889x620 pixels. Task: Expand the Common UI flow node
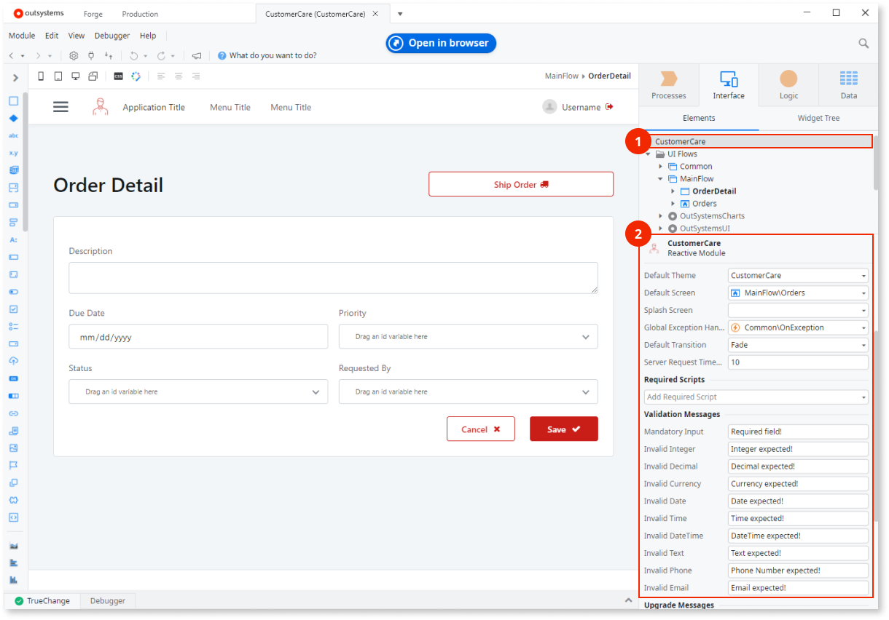pyautogui.click(x=660, y=166)
